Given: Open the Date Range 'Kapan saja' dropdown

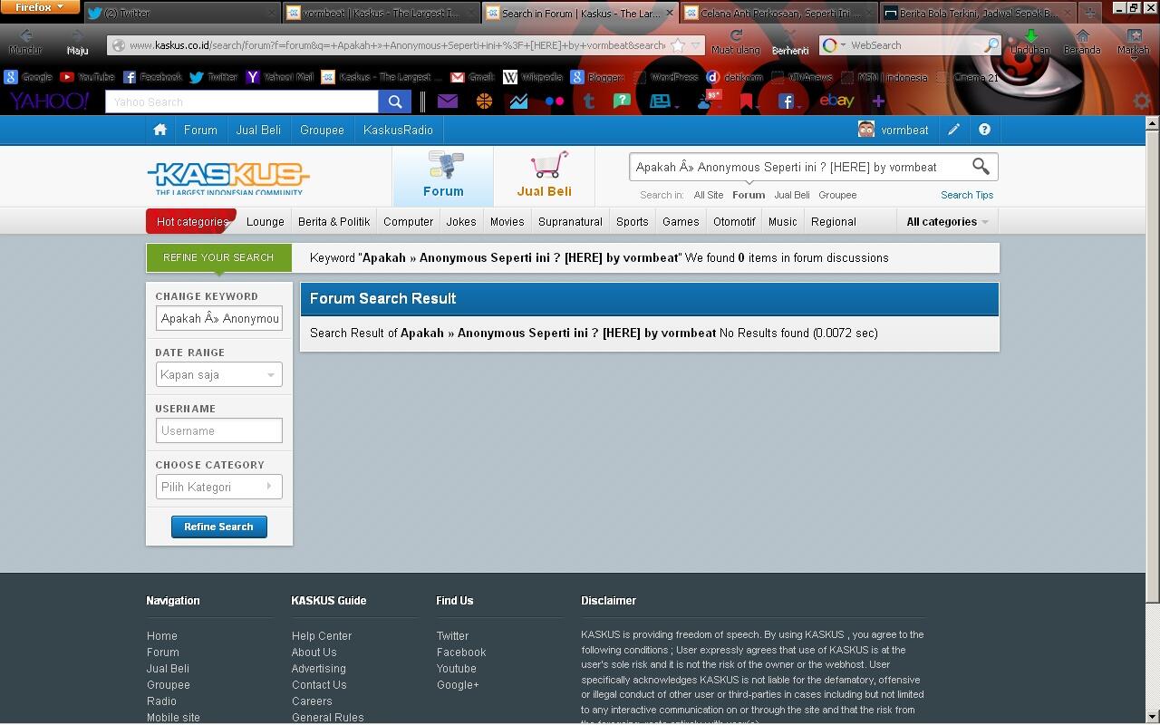Looking at the screenshot, I should pos(218,374).
